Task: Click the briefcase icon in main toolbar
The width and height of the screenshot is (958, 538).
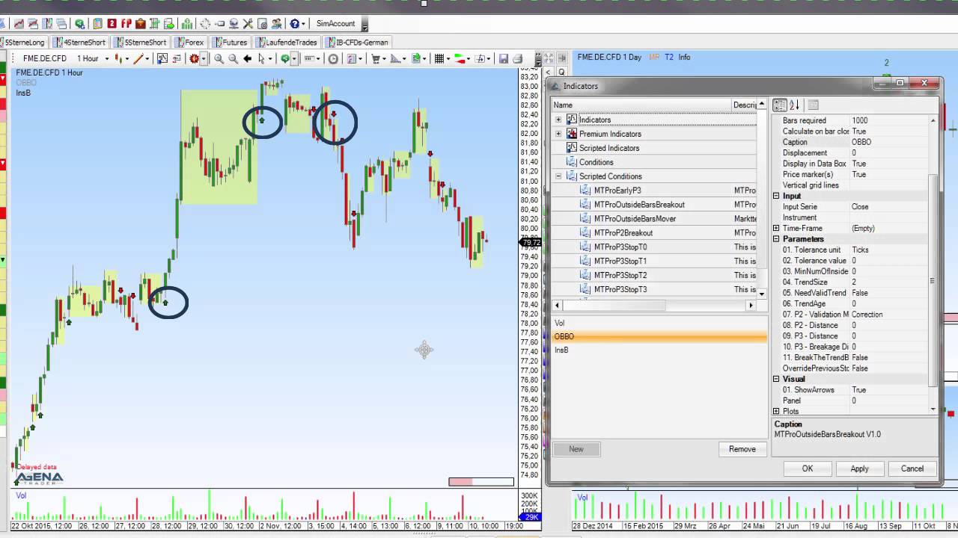Action: click(140, 24)
